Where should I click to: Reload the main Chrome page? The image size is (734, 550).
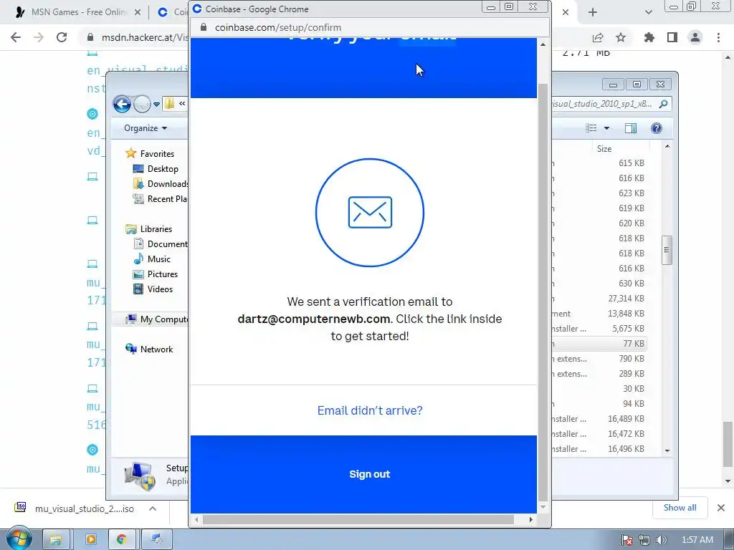pyautogui.click(x=62, y=37)
